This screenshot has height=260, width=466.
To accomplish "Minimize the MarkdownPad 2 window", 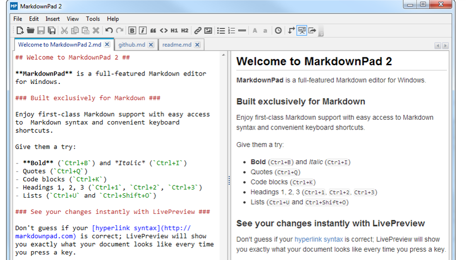I will (x=410, y=4).
